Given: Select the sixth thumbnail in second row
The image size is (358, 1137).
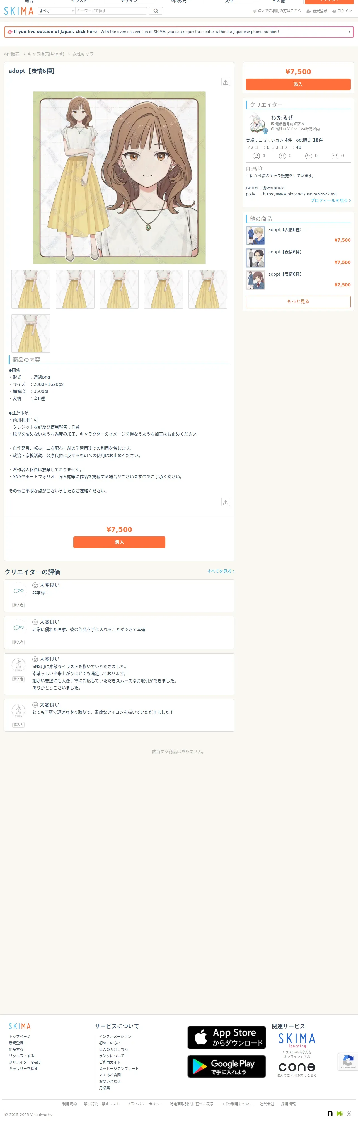Looking at the screenshot, I should point(31,333).
